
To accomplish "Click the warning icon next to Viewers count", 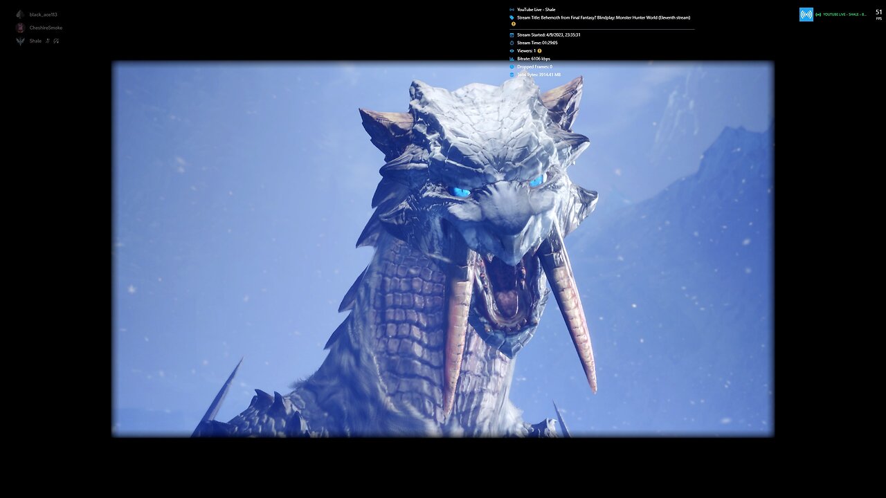I will click(539, 50).
